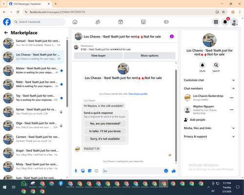The width and height of the screenshot is (244, 195).
Task: Click the phone number message 9565027139
Action: pos(91,149)
